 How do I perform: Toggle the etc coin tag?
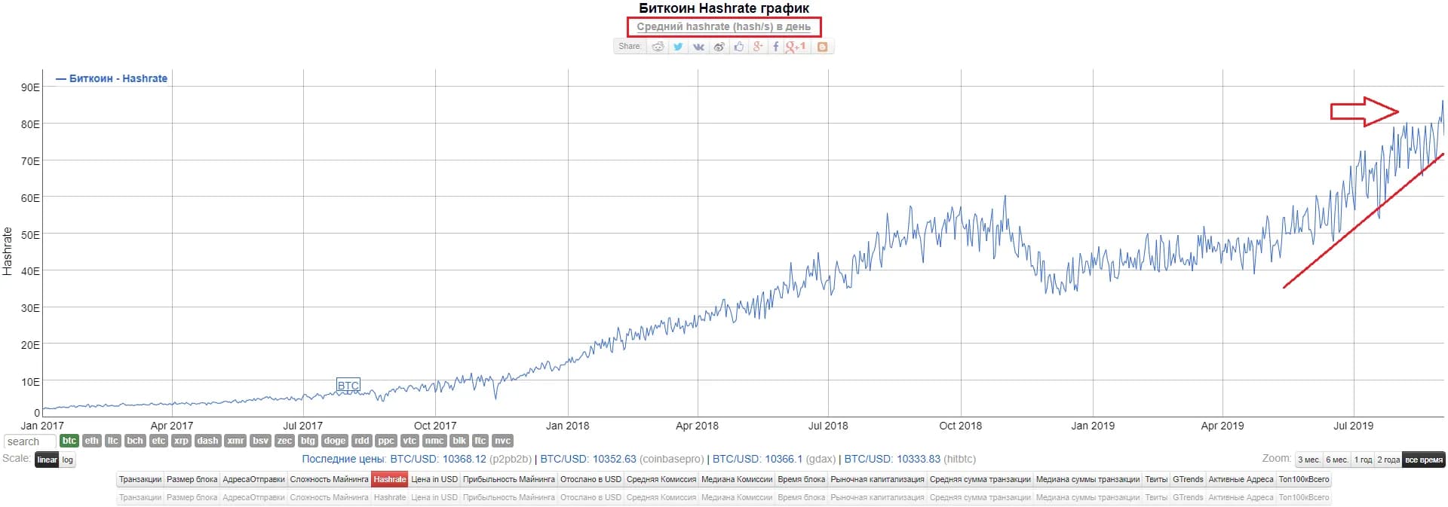(158, 441)
